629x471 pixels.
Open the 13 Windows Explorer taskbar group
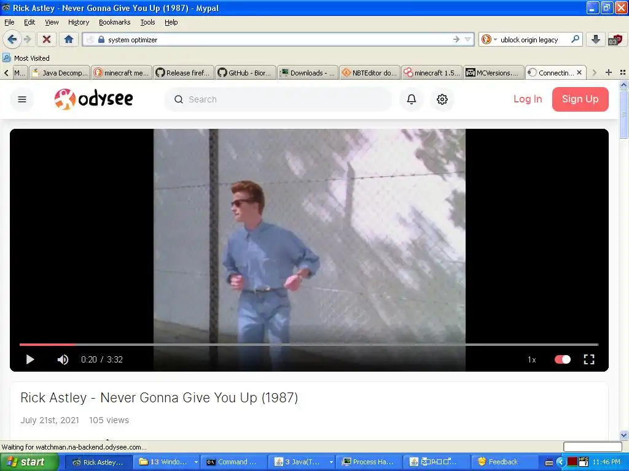coord(166,462)
